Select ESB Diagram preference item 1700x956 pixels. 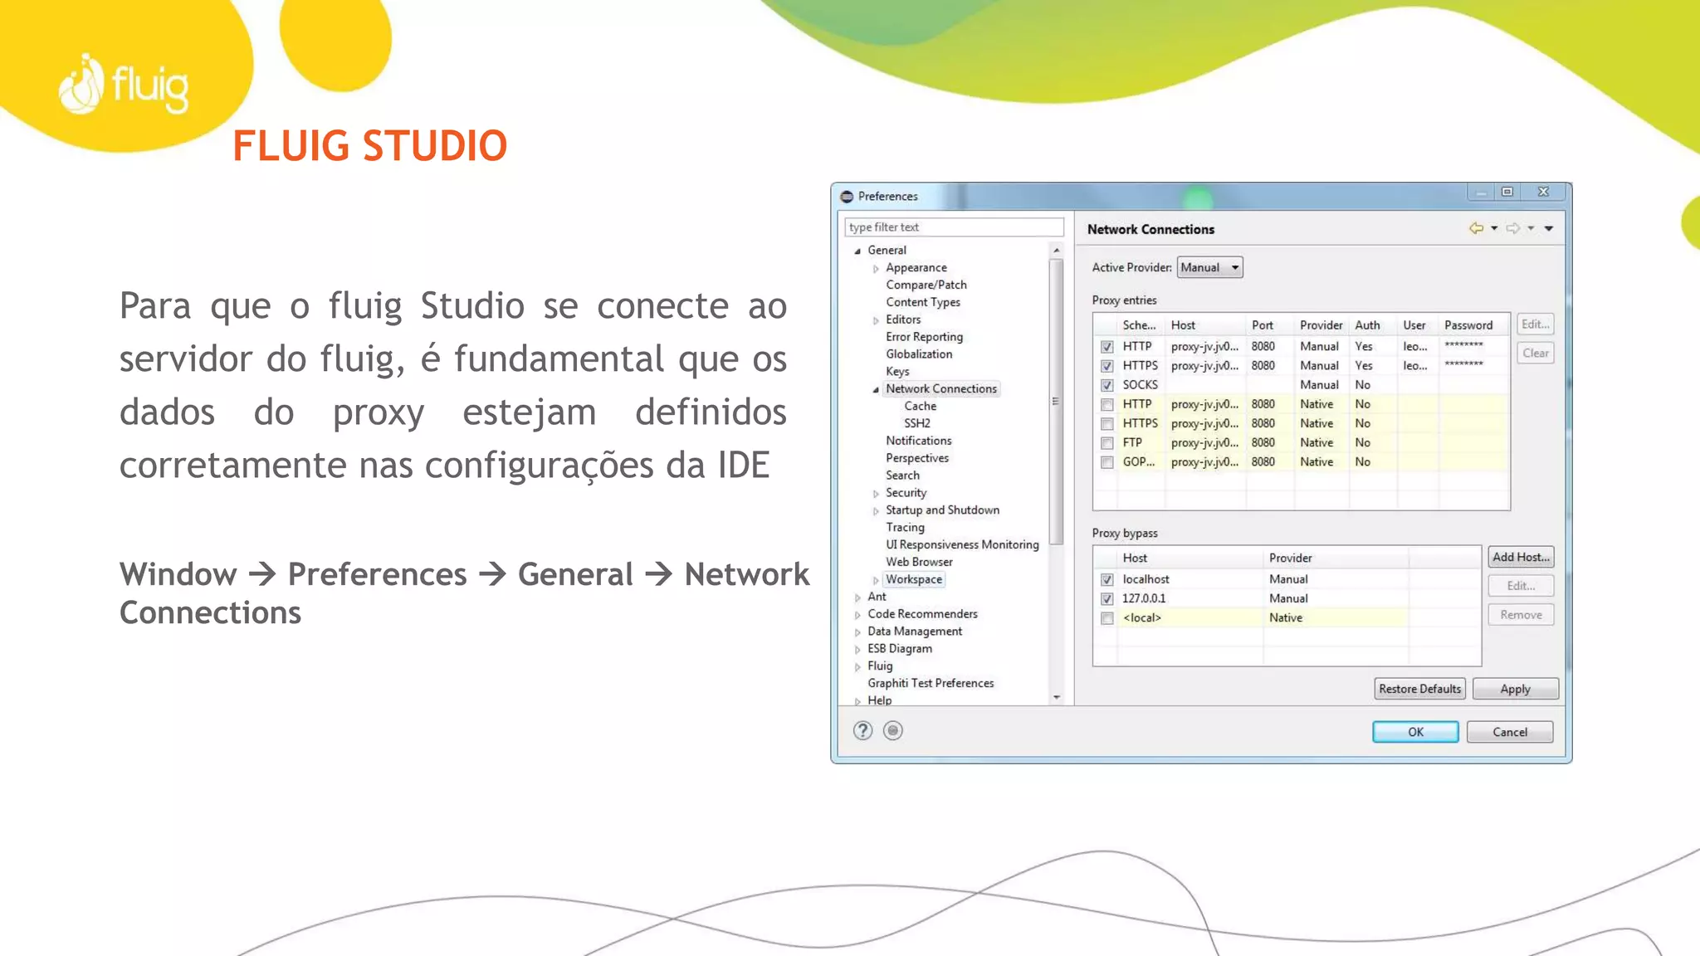[899, 648]
